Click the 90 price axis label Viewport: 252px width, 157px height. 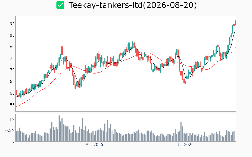click(x=12, y=24)
